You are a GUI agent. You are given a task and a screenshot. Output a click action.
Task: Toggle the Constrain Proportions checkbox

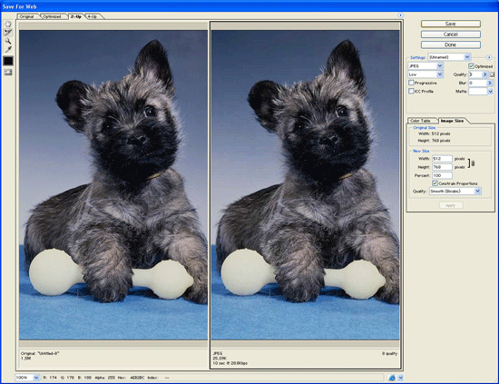[435, 183]
